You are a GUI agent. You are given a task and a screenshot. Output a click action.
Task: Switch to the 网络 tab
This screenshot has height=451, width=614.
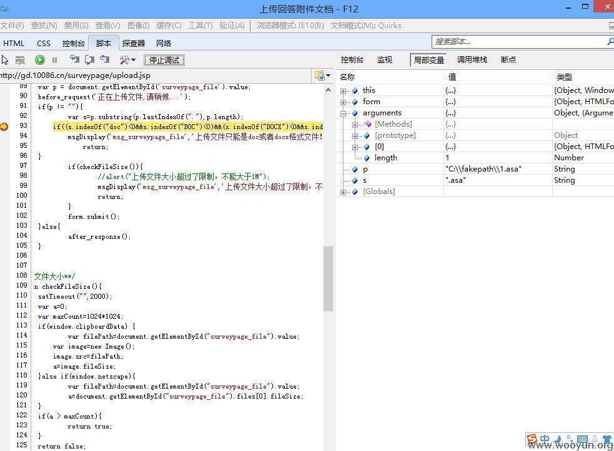pos(163,44)
